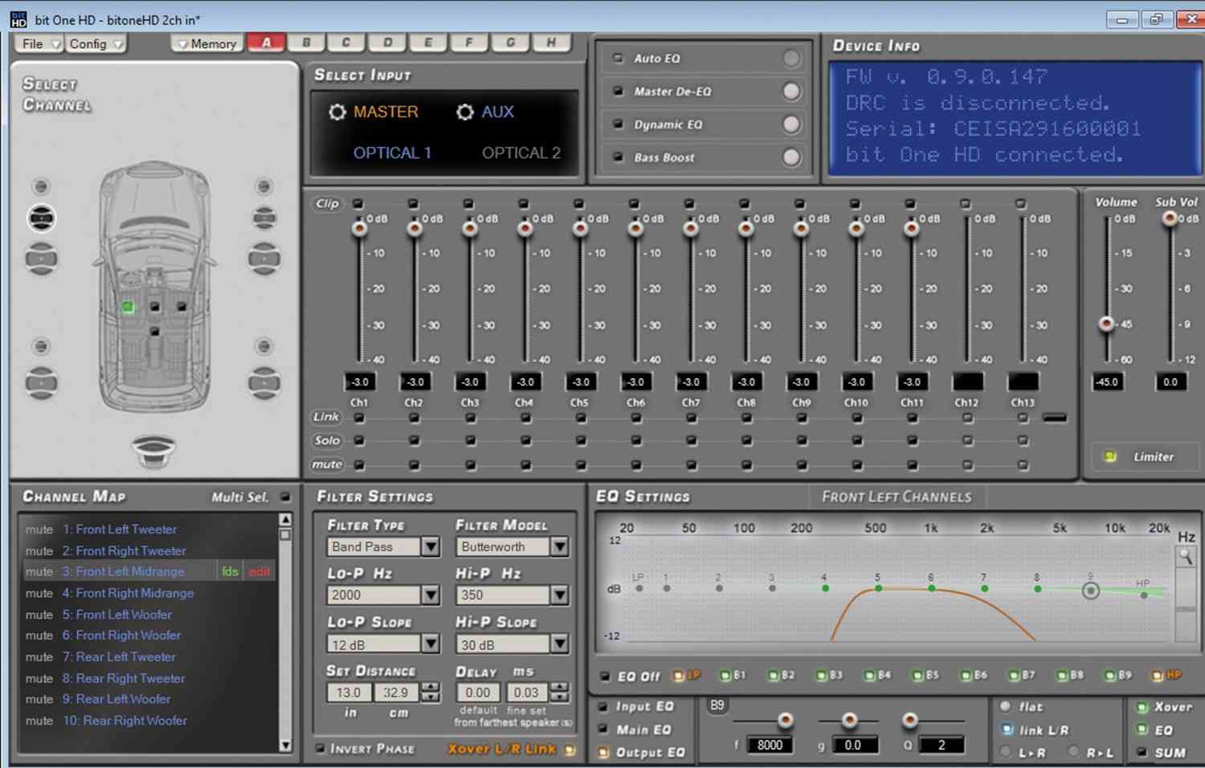Toggle the Dynamic EQ switch

tap(791, 125)
